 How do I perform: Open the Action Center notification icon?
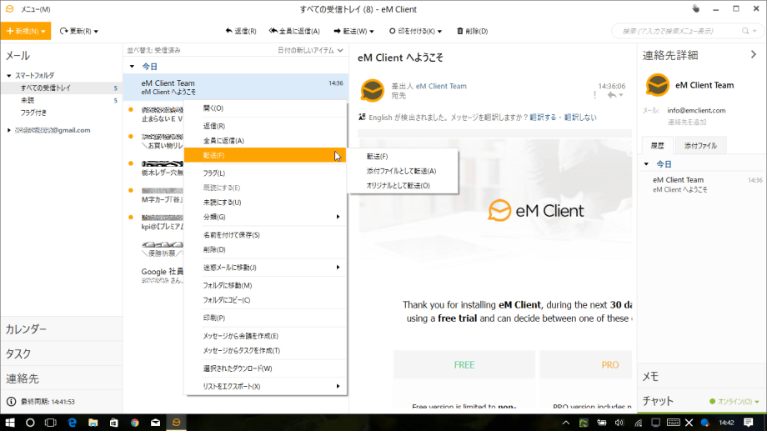[749, 422]
